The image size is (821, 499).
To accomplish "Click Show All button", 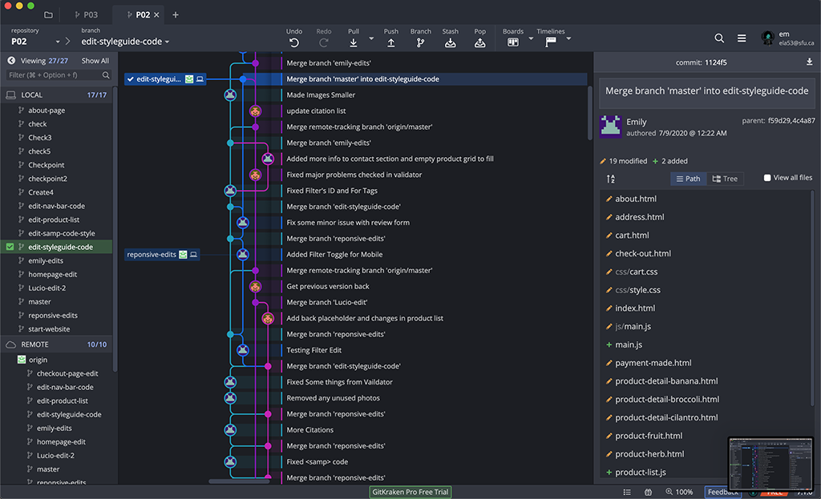I will [x=95, y=61].
